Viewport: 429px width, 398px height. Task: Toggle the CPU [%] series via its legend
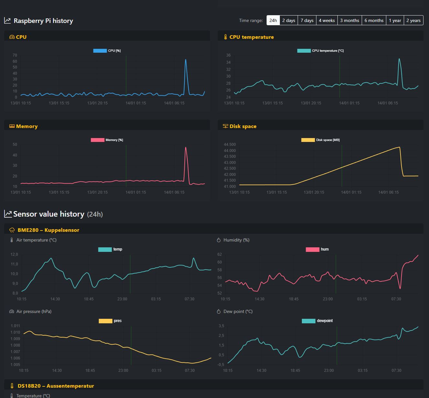coord(106,50)
